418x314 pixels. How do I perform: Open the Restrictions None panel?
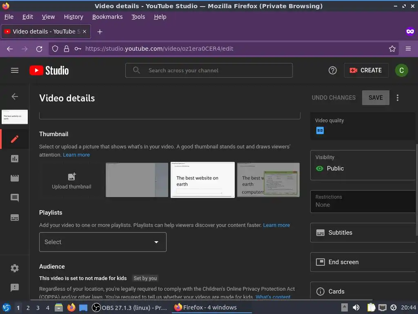pyautogui.click(x=363, y=201)
